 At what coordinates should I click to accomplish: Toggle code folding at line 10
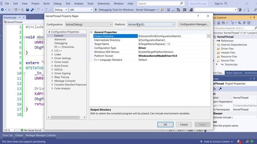coord(24,73)
